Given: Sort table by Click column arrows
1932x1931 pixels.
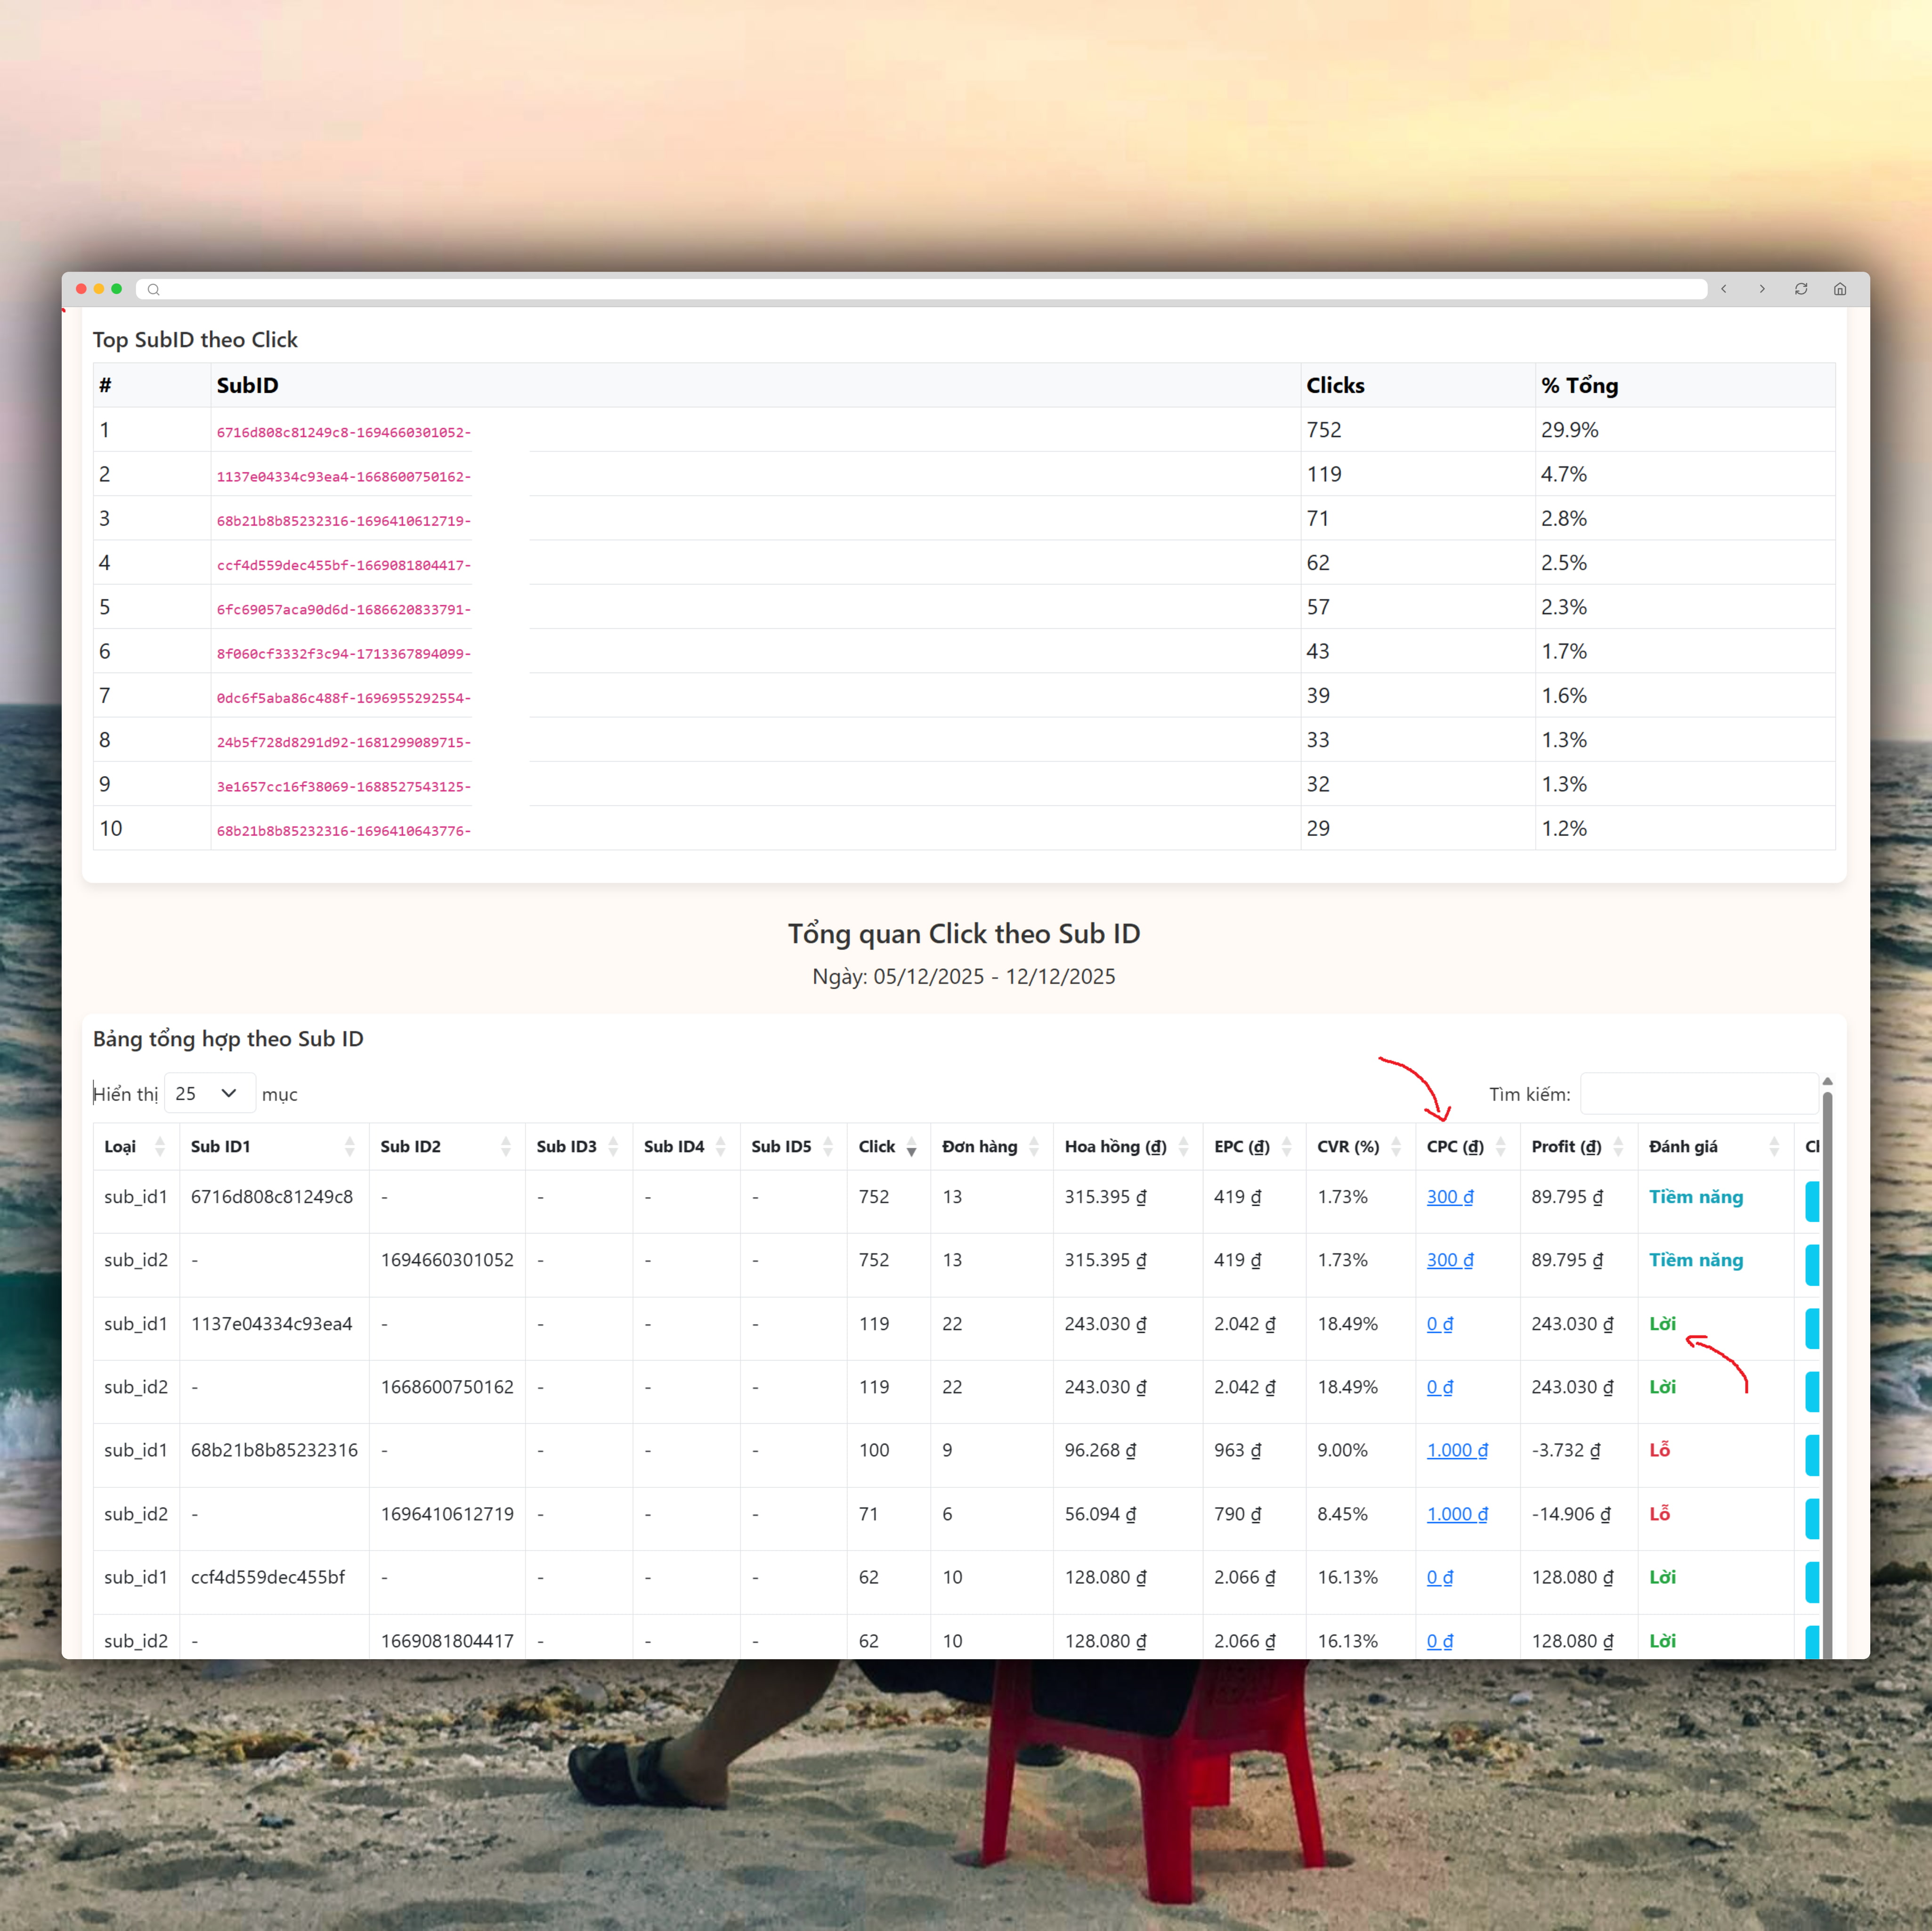Looking at the screenshot, I should coord(911,1147).
